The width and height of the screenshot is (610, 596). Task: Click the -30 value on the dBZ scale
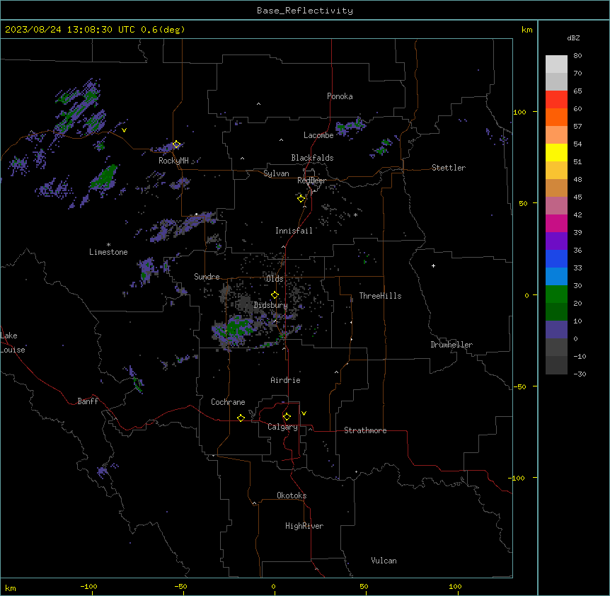(x=580, y=374)
